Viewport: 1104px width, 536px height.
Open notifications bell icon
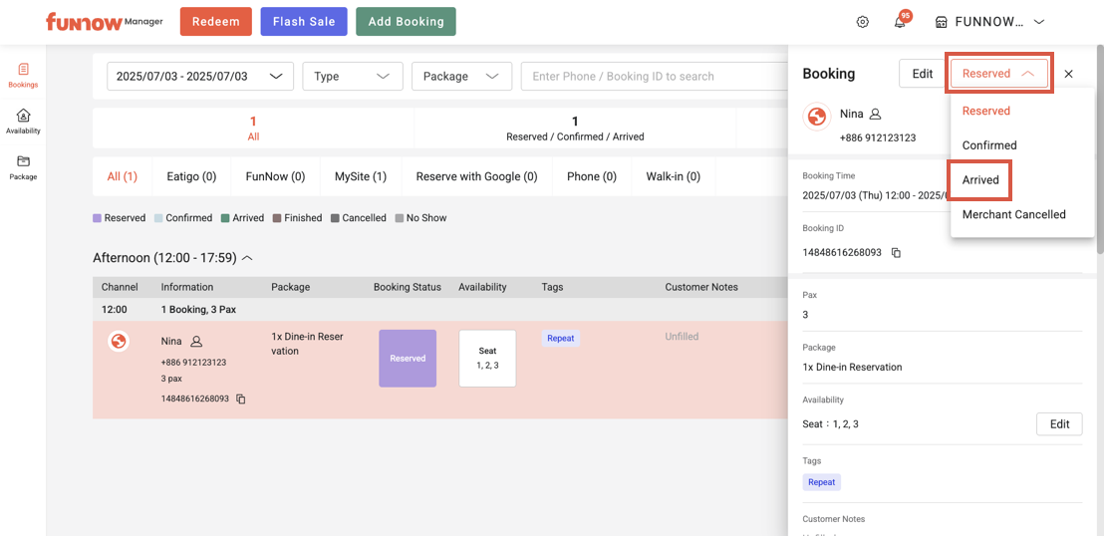click(x=900, y=22)
